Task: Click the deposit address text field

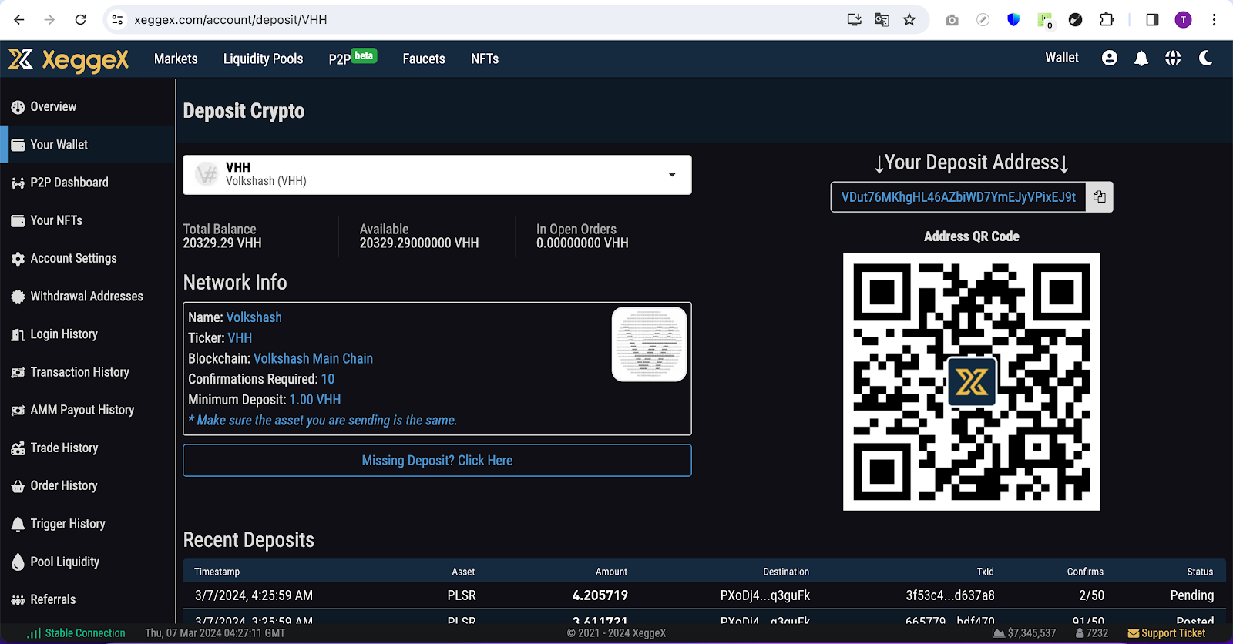Action: tap(958, 197)
